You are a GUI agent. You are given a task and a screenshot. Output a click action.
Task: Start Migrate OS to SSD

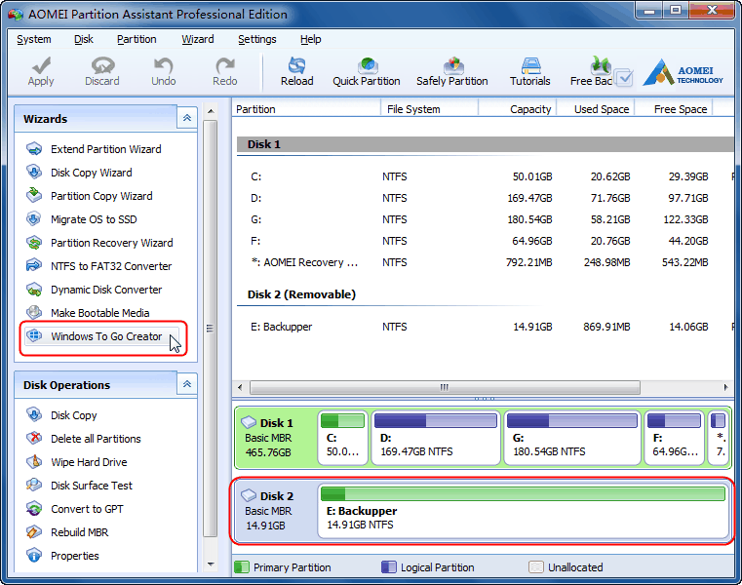(94, 219)
